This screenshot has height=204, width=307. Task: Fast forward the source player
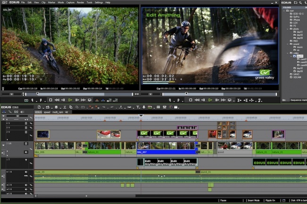pos(83,100)
